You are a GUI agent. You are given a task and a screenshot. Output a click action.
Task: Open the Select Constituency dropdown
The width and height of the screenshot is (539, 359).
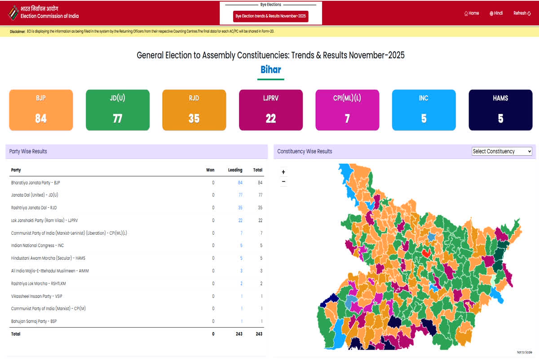point(501,151)
